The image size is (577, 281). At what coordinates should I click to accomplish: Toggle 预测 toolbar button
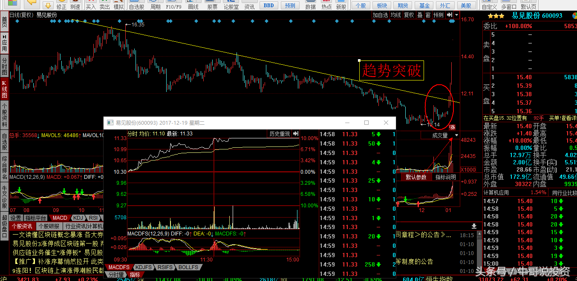point(290,5)
